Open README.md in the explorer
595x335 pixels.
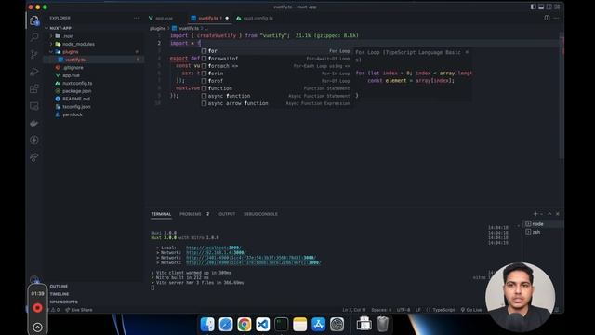pyautogui.click(x=76, y=99)
